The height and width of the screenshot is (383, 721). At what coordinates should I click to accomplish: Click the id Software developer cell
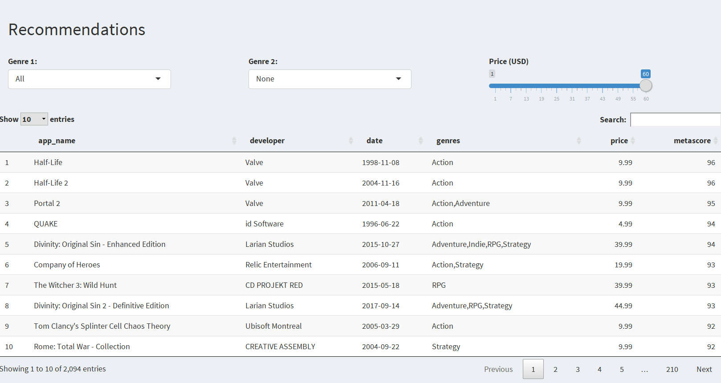tap(265, 224)
